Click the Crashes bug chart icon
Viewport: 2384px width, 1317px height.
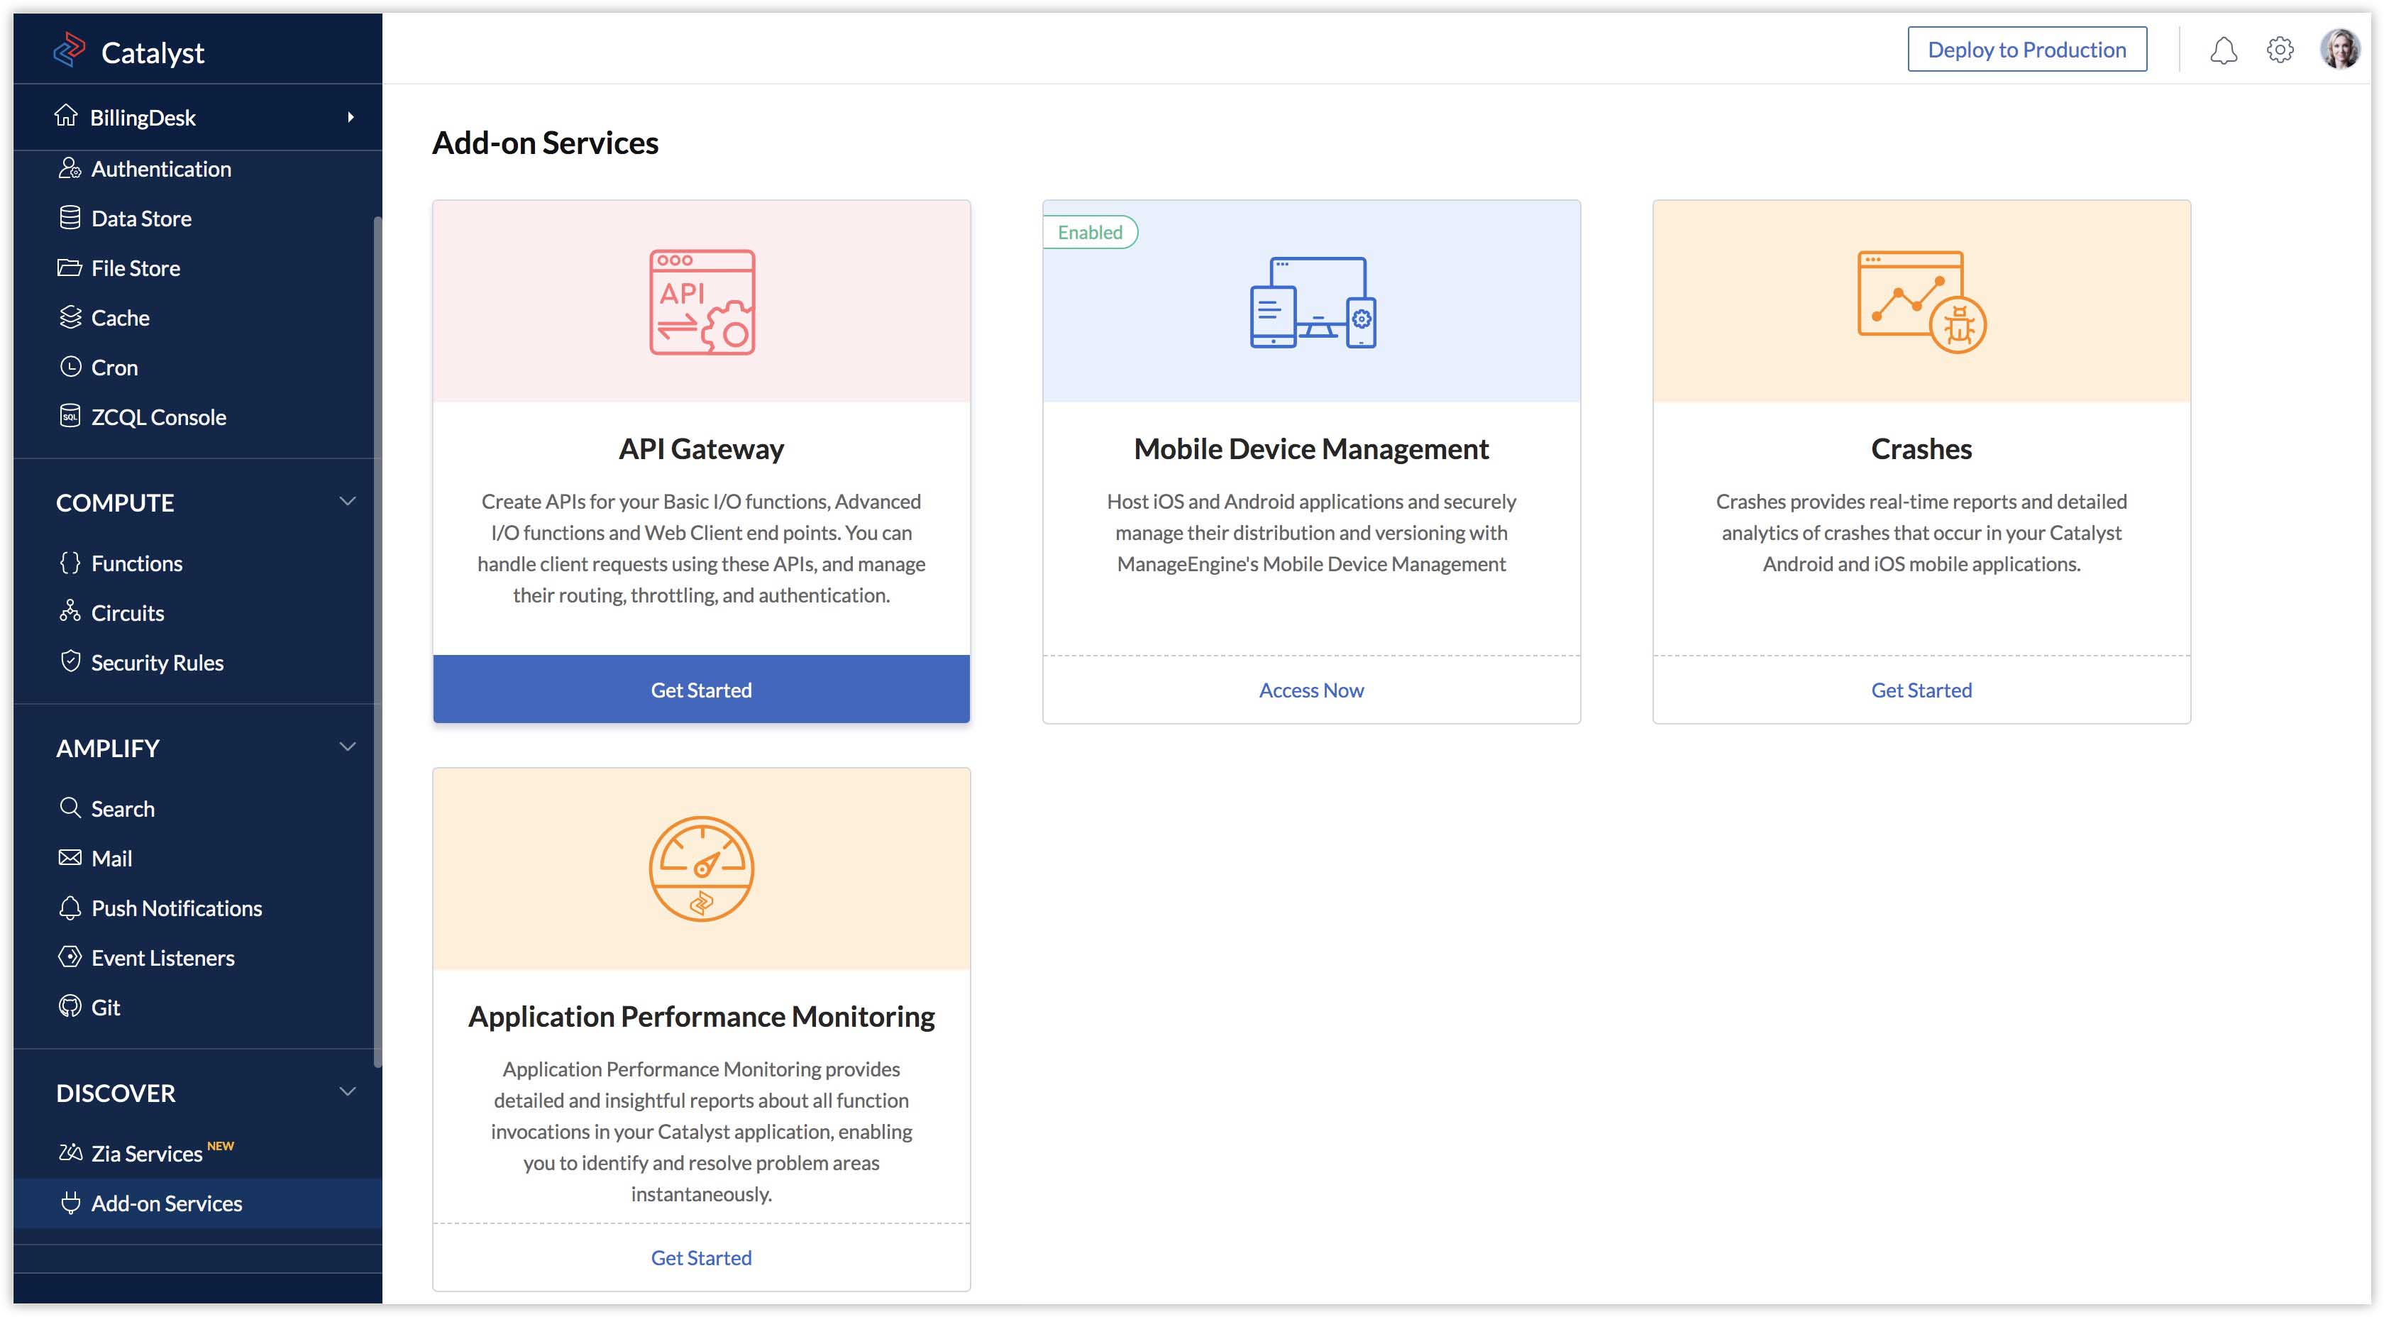click(1921, 302)
